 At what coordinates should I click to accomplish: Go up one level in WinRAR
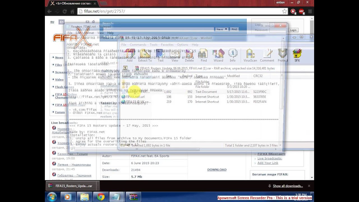coord(125,68)
